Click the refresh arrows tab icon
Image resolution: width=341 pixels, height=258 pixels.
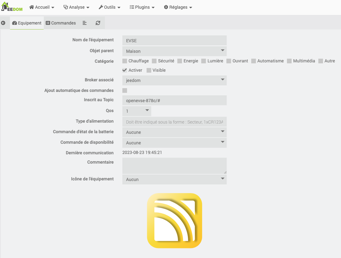(x=98, y=23)
